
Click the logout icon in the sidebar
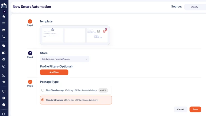pos(4,114)
